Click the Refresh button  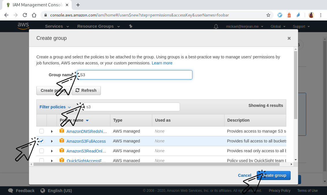(86, 90)
